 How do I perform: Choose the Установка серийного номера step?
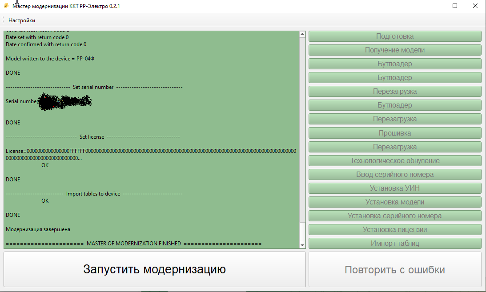(x=395, y=216)
